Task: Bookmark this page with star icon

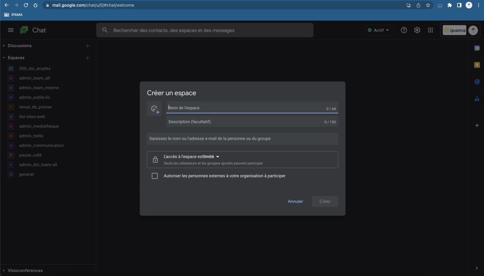Action: pos(428,5)
